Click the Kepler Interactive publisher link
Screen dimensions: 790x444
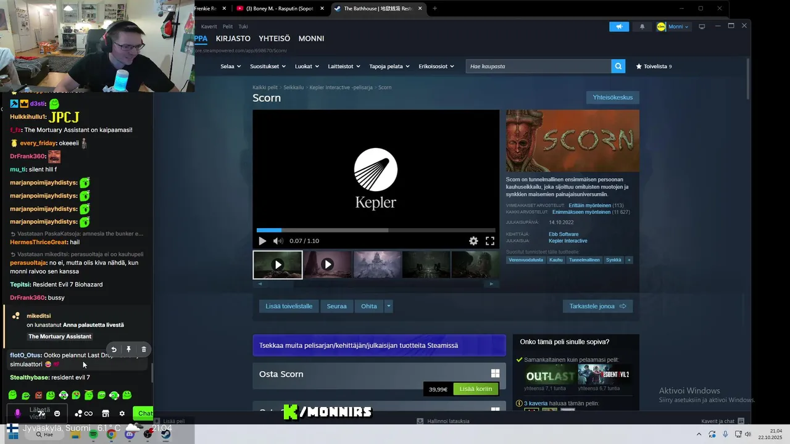[x=568, y=241]
